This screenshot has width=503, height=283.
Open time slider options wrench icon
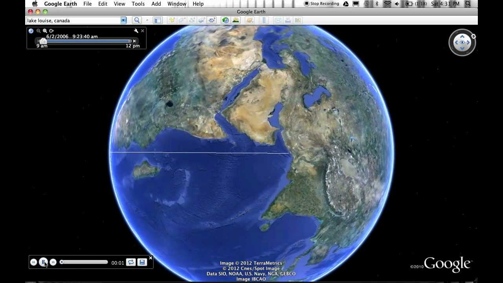pyautogui.click(x=136, y=31)
